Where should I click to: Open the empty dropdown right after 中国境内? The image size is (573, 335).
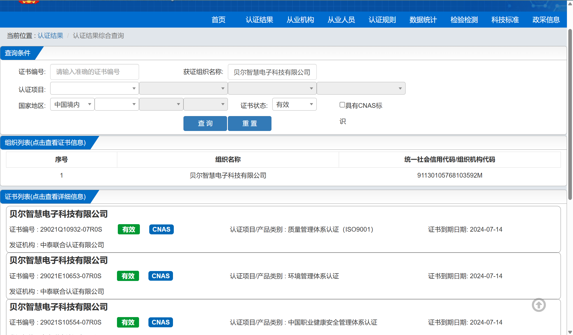point(117,104)
